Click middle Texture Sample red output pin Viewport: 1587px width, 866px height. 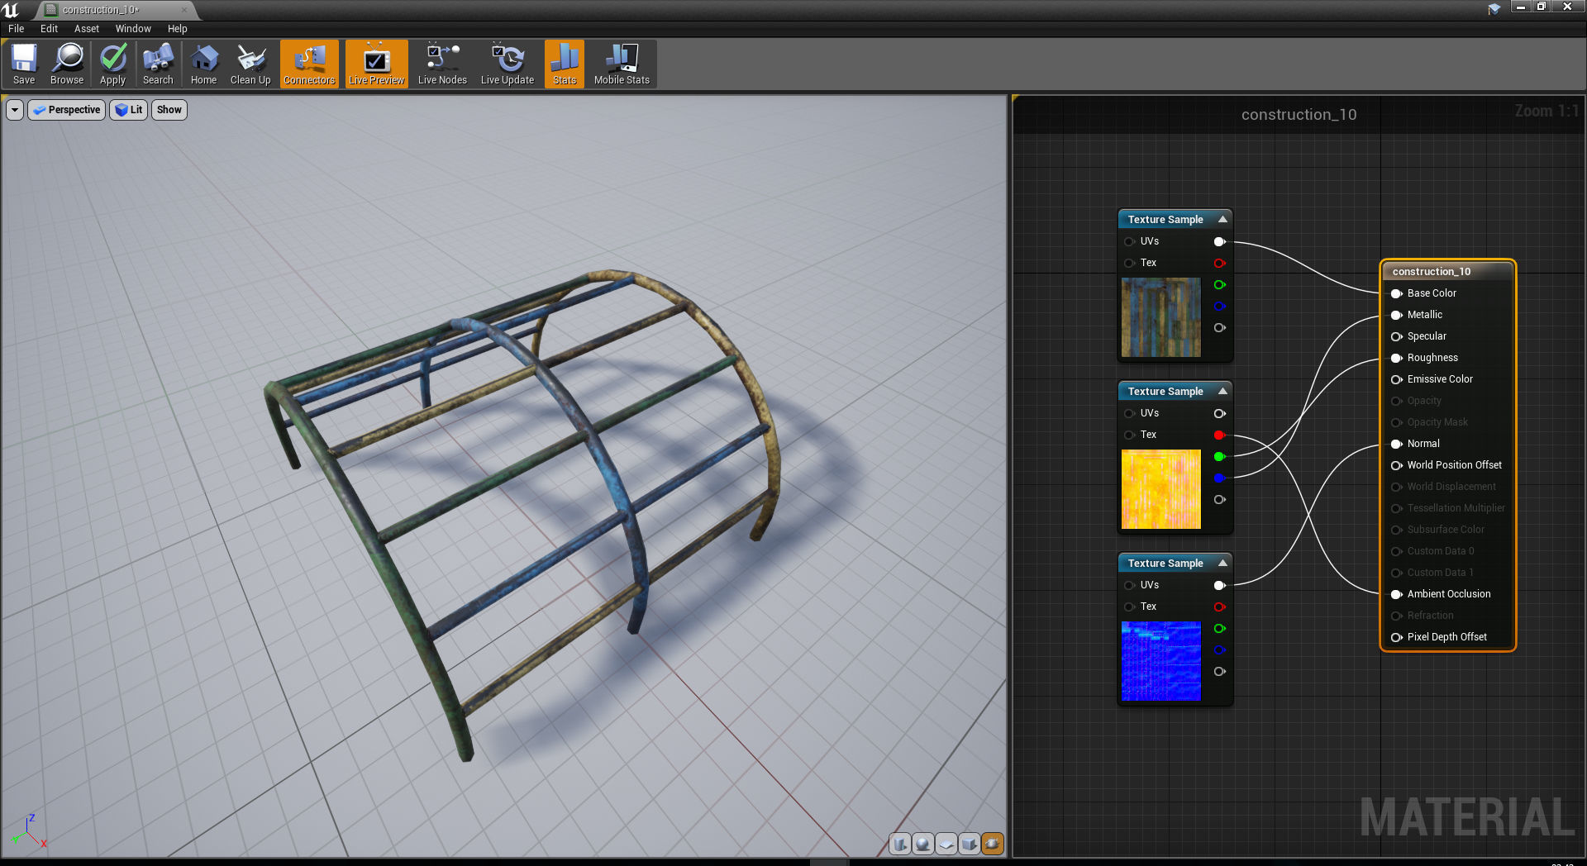(x=1219, y=435)
